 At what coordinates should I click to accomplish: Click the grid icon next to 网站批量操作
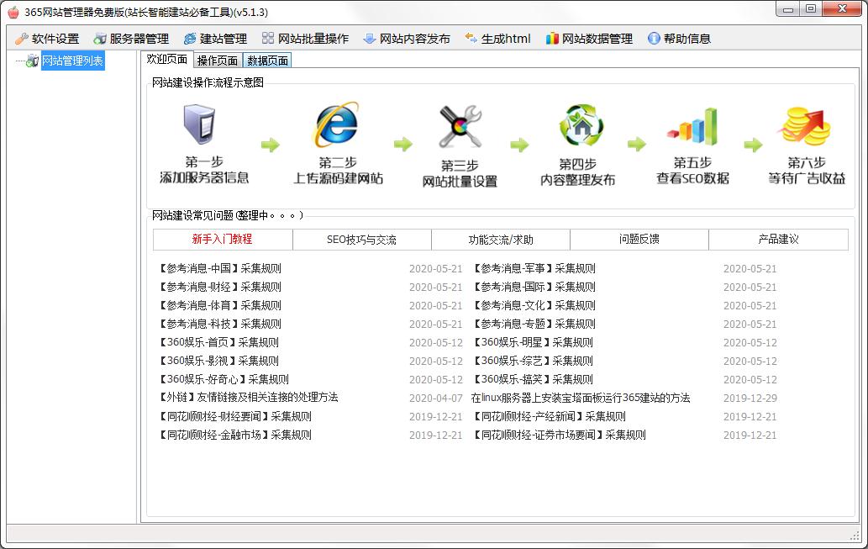point(268,38)
